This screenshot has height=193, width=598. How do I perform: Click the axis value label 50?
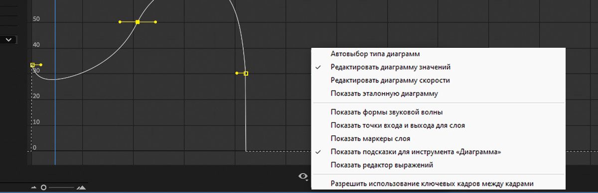(36, 19)
